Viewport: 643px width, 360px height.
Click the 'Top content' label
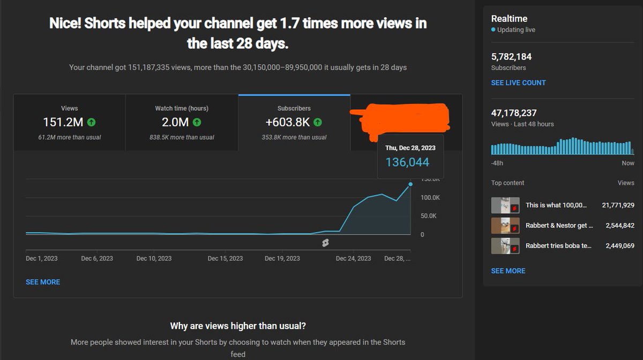point(507,183)
